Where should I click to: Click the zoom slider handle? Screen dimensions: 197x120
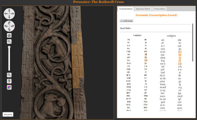[x=9, y=47]
